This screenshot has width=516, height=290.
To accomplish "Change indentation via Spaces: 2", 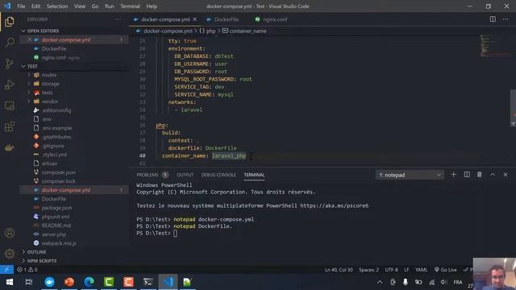I will [x=368, y=270].
